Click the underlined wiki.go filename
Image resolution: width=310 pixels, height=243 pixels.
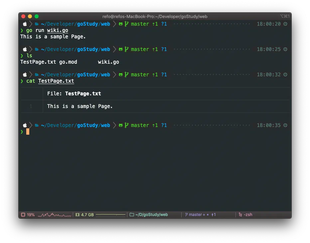point(58,30)
